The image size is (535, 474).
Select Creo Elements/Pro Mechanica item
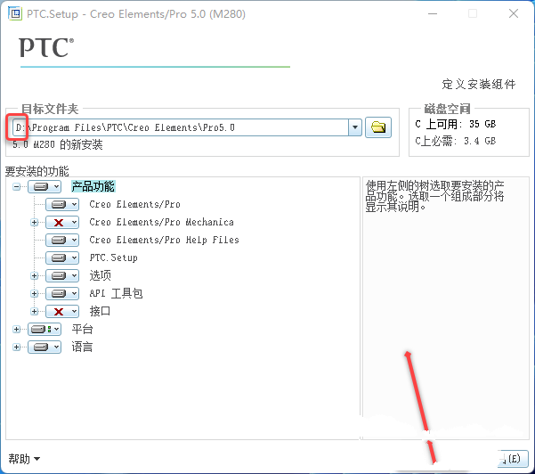coord(161,223)
